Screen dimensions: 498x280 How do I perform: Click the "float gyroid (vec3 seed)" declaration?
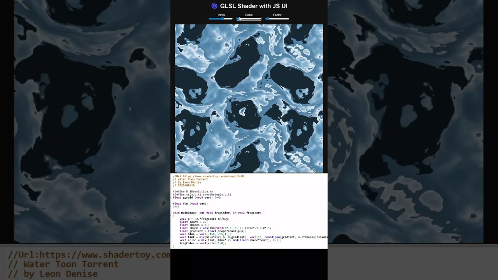[193, 198]
